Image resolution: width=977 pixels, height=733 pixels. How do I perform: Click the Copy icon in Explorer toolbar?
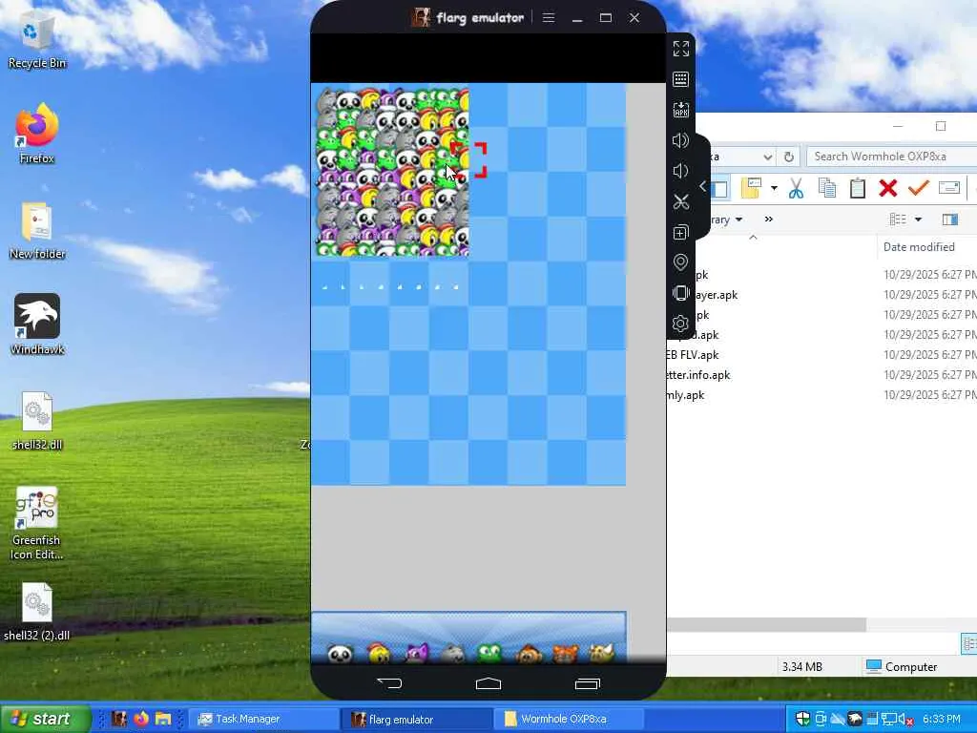(x=827, y=188)
